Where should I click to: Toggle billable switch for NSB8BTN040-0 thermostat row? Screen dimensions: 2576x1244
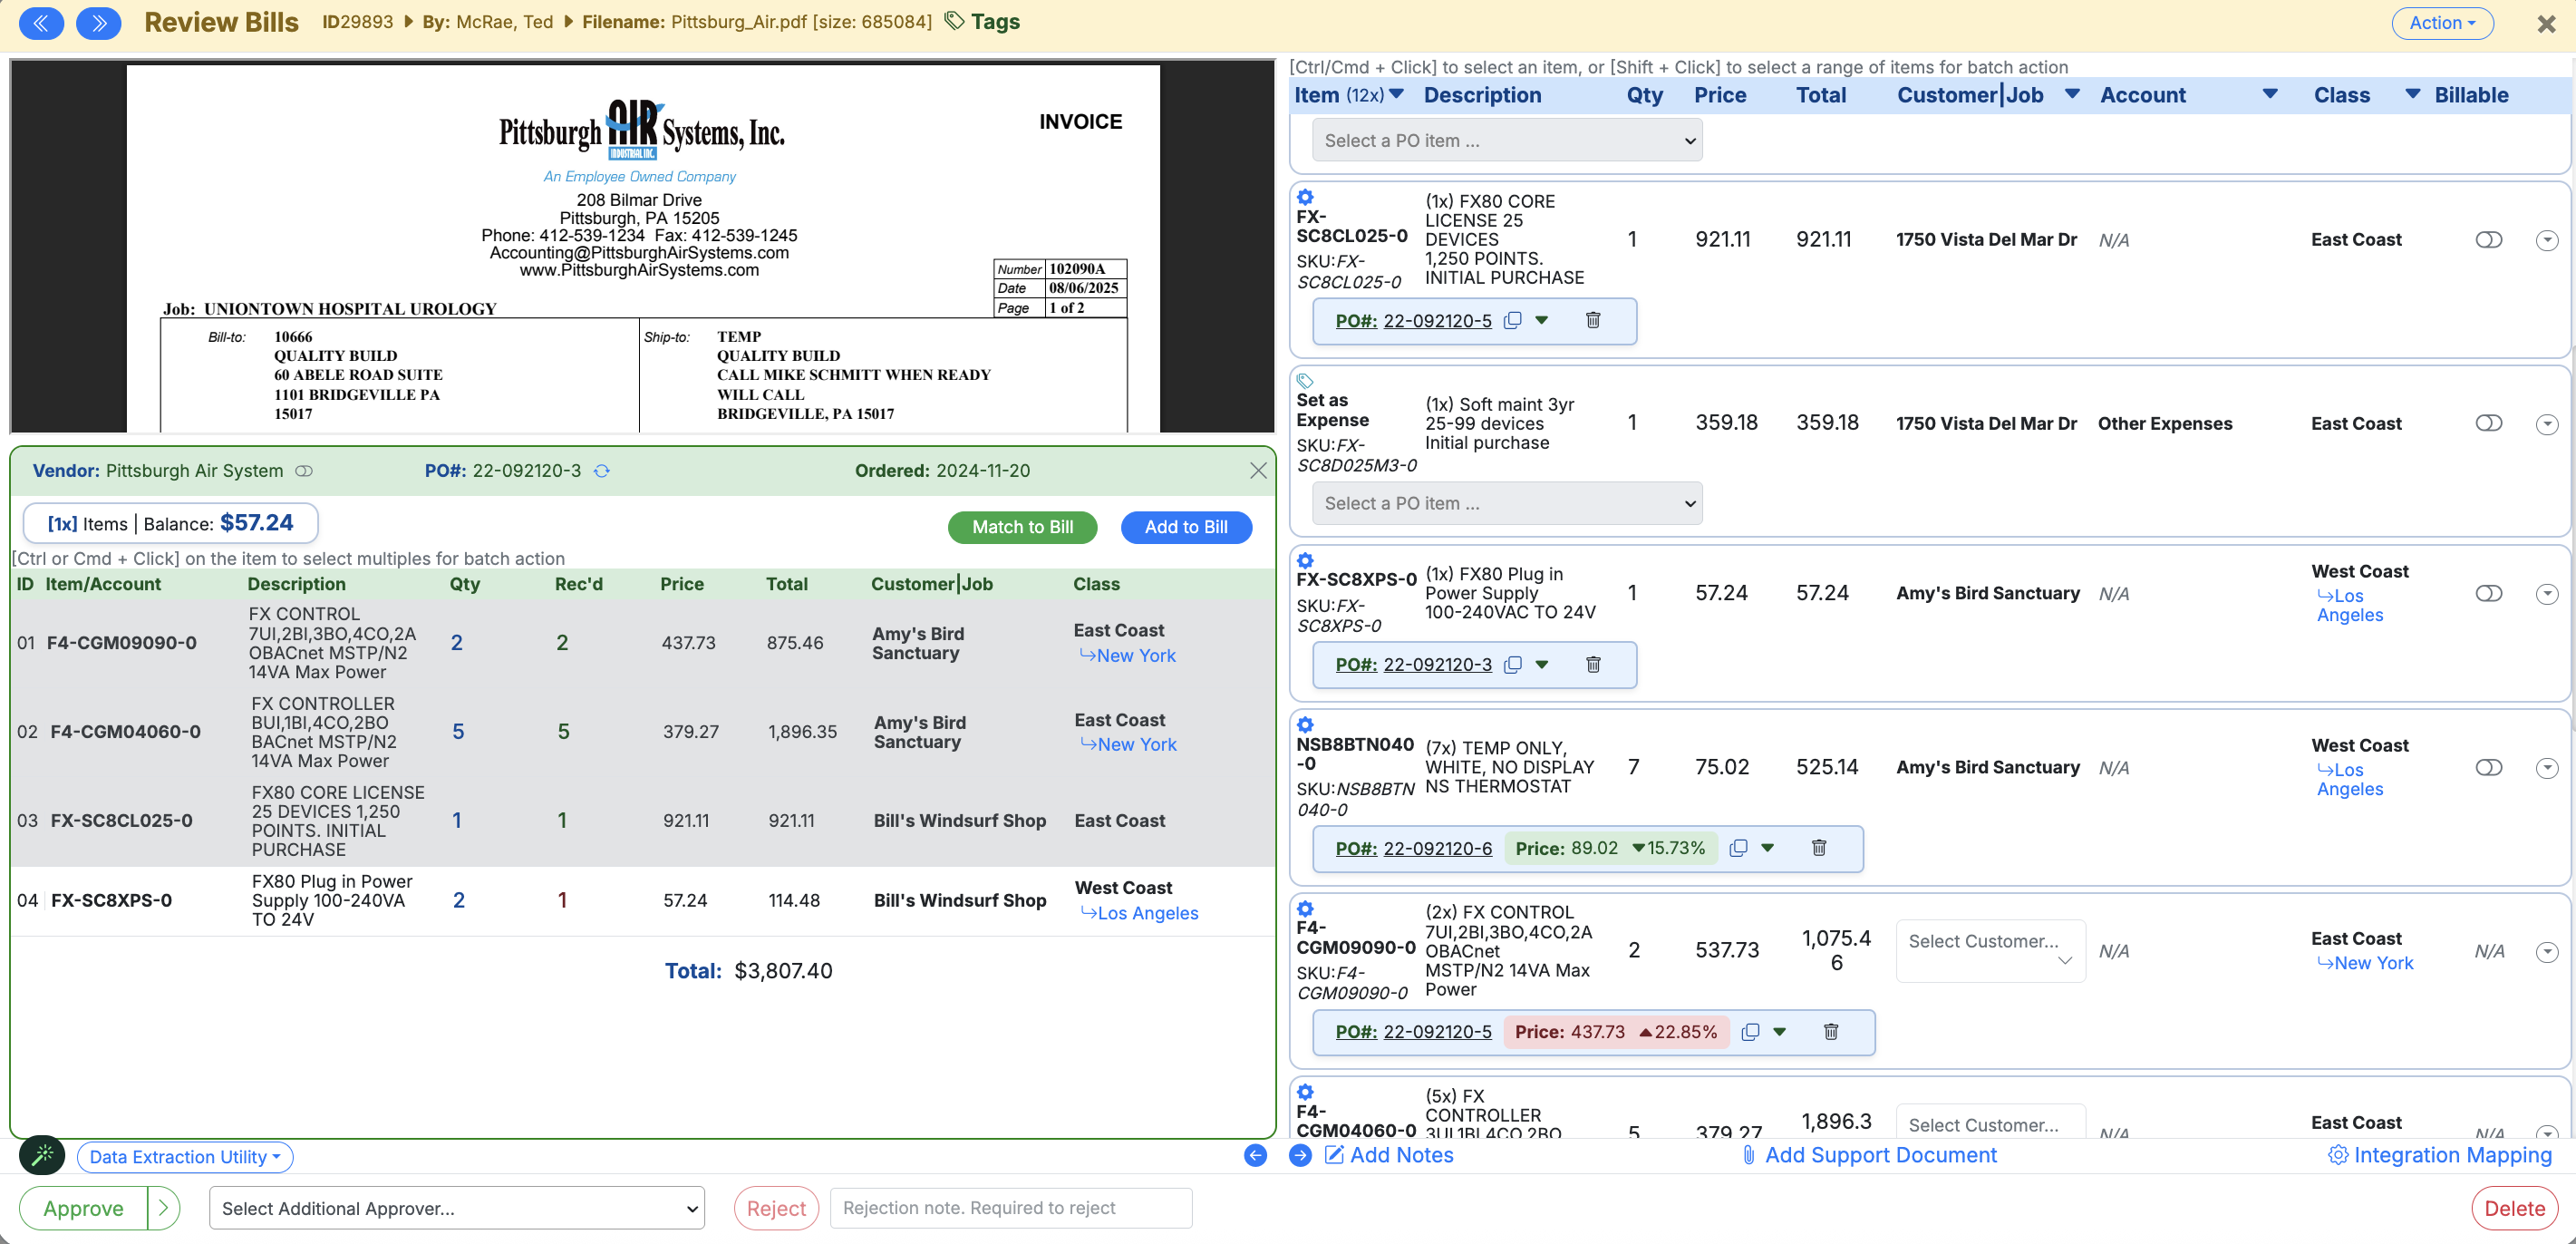click(2488, 767)
